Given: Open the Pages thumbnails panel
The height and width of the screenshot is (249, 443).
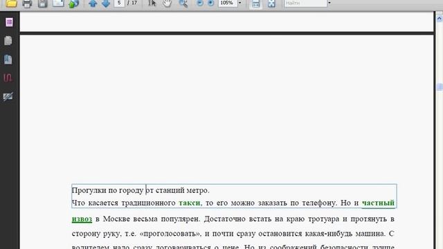Looking at the screenshot, I should click(8, 41).
